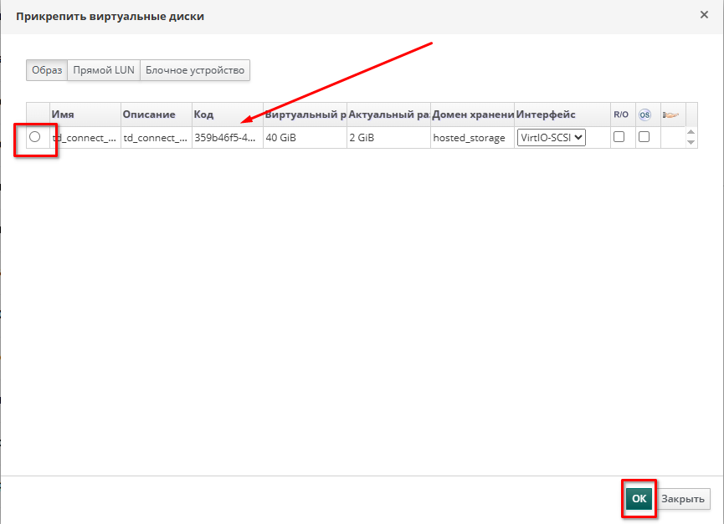Click the scroll up arrow in table
Image resolution: width=724 pixels, height=524 pixels.
(691, 132)
